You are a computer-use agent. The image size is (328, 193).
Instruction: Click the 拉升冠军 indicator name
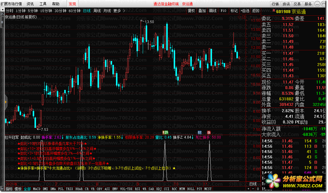tap(12, 137)
